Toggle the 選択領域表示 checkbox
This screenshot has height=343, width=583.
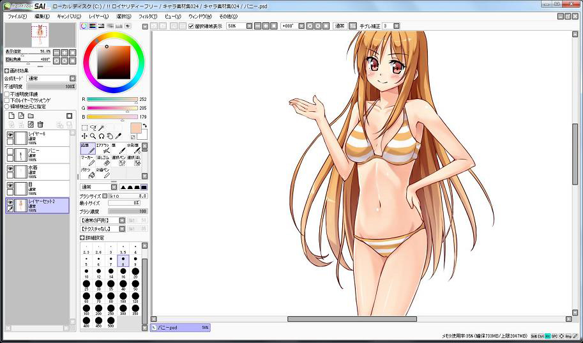(x=191, y=26)
